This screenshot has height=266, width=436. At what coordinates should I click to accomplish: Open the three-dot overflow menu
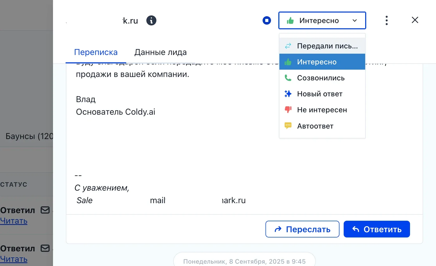[x=387, y=20]
